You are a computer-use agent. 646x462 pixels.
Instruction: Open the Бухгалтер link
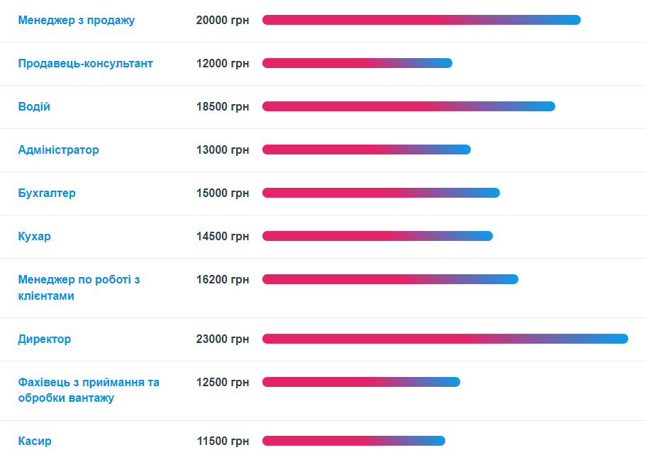47,193
